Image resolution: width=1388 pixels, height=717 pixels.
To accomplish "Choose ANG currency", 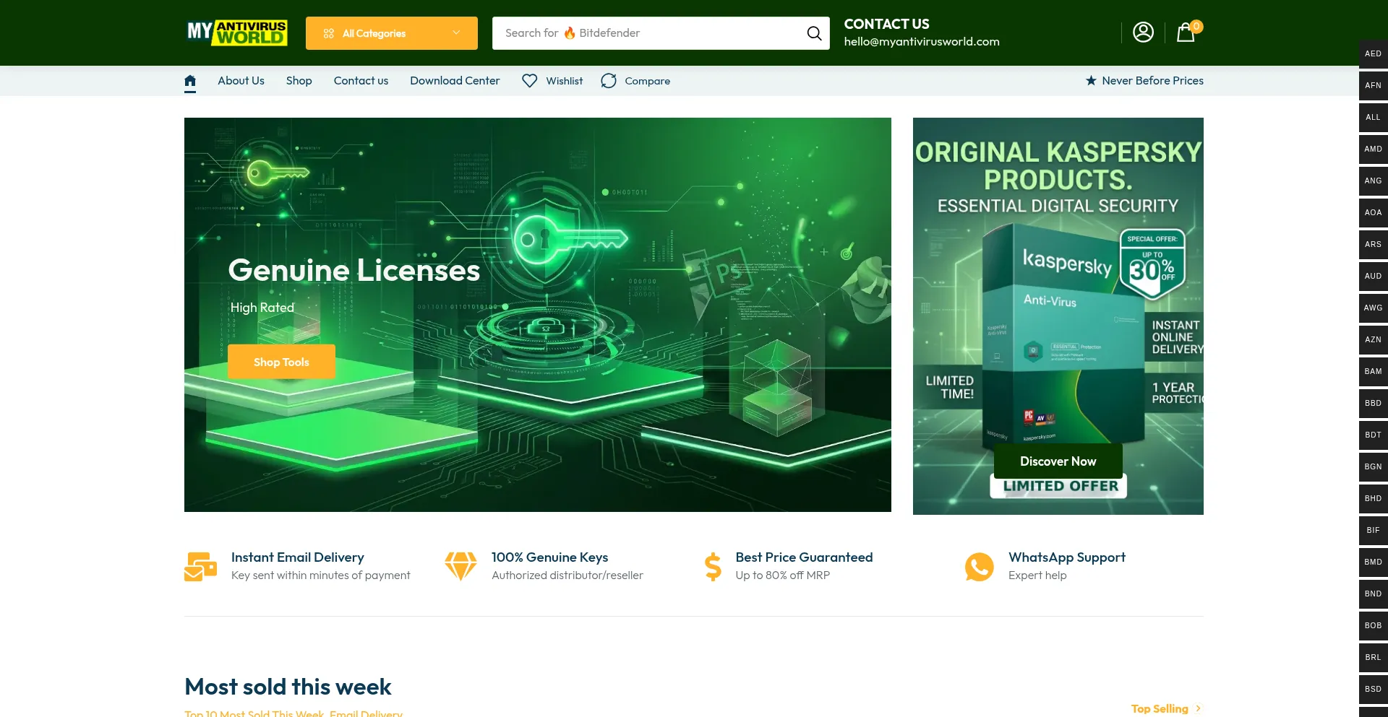I will pos(1373,181).
